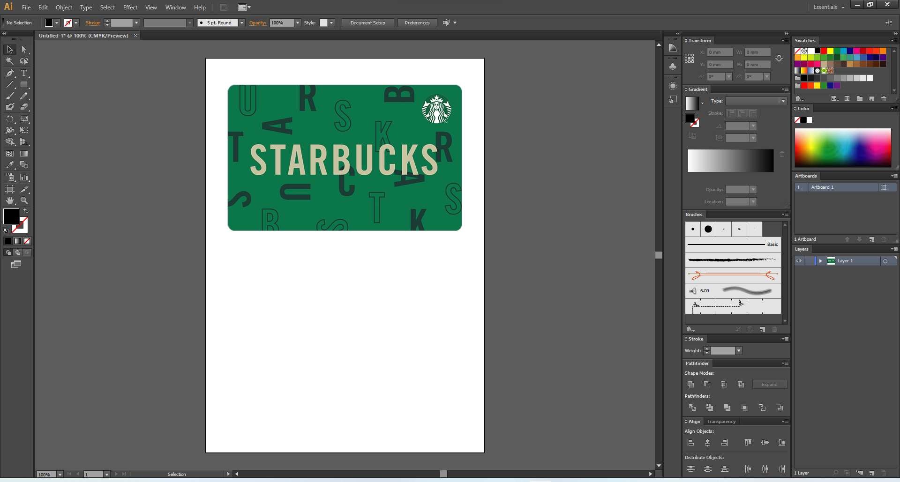The image size is (900, 482).
Task: Toggle lock column for Layer 1
Action: pyautogui.click(x=809, y=261)
